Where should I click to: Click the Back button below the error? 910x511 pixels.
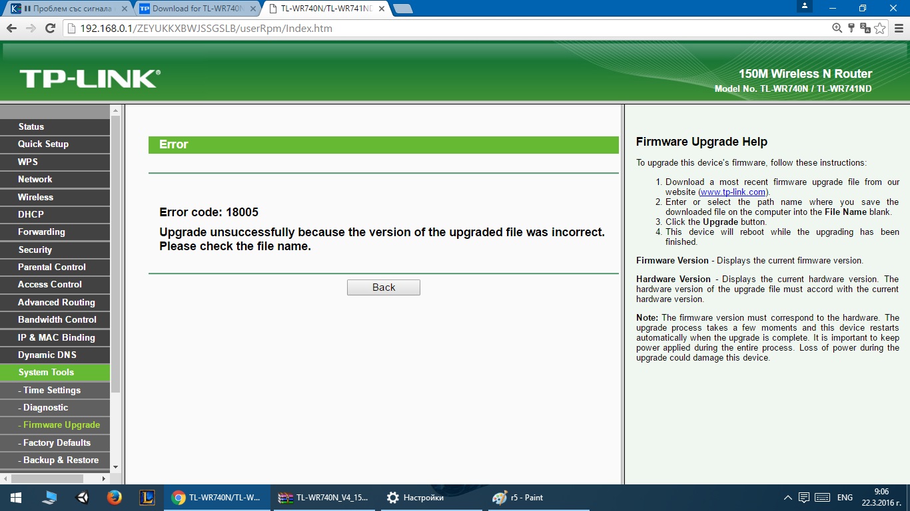click(x=384, y=287)
